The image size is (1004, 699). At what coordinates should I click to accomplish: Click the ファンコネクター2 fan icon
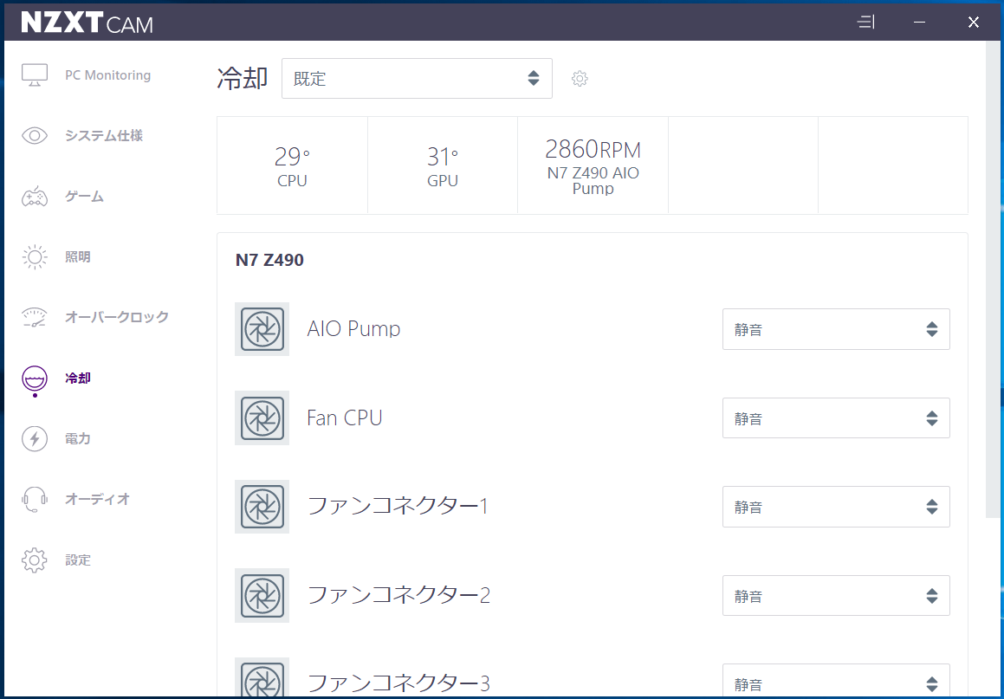point(262,595)
